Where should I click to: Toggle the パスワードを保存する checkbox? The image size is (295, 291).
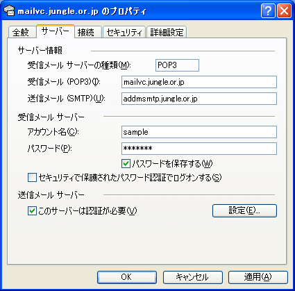tap(126, 164)
